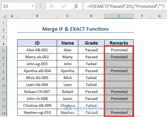Image resolution: width=167 pixels, height=117 pixels.
Task: Select column E header
Action: [x=119, y=16]
